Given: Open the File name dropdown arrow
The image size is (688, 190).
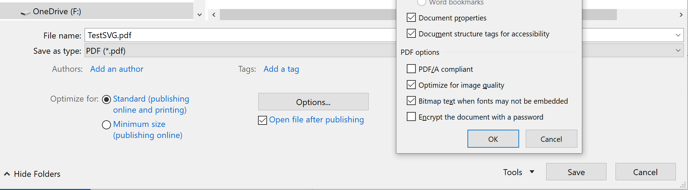Looking at the screenshot, I should pos(678,35).
